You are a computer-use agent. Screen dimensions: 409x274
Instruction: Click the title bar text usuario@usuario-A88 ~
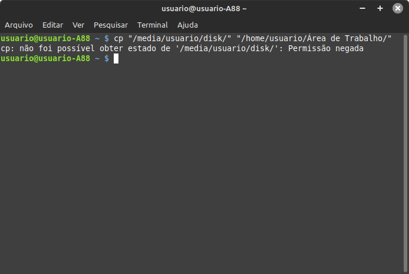(x=204, y=9)
